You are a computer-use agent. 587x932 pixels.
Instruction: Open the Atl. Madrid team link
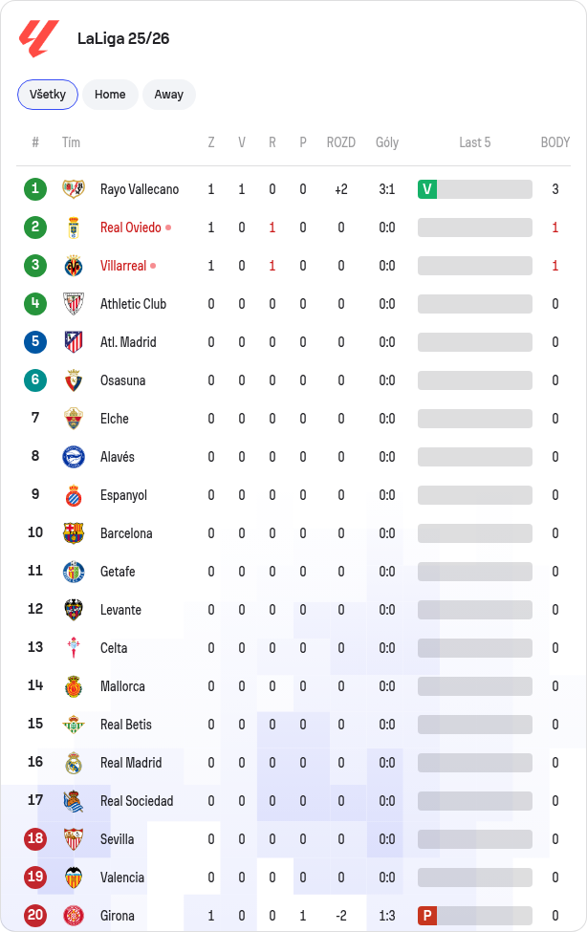coord(128,342)
